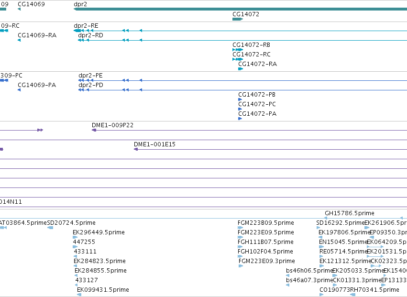The image size is (407, 297).
Task: Select the EN15045.5prime EST label
Action: click(343, 242)
